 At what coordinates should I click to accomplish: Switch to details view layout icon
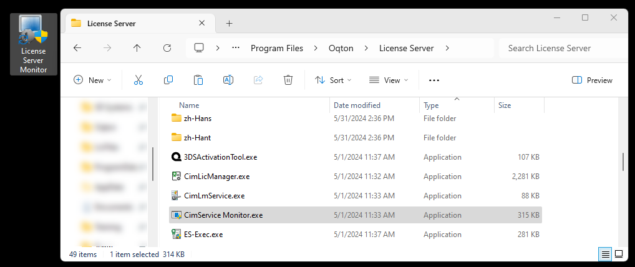click(x=604, y=255)
